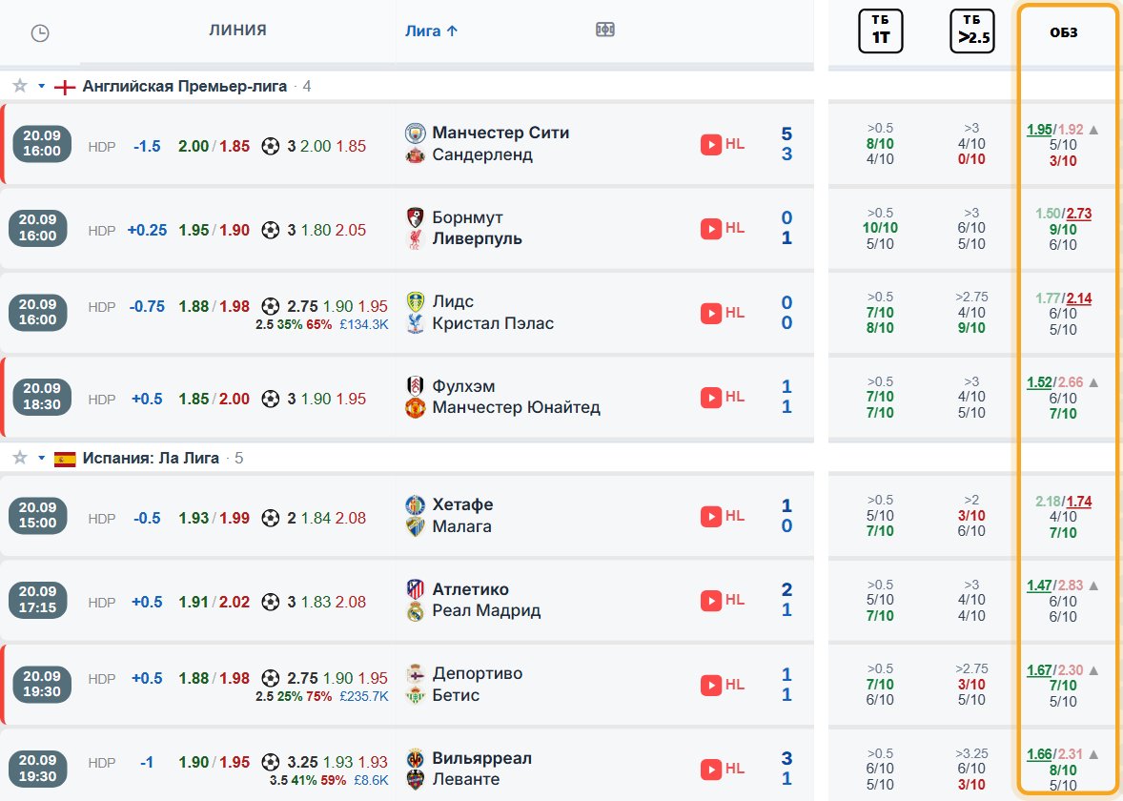Click the Фулхэм club crest

(416, 385)
